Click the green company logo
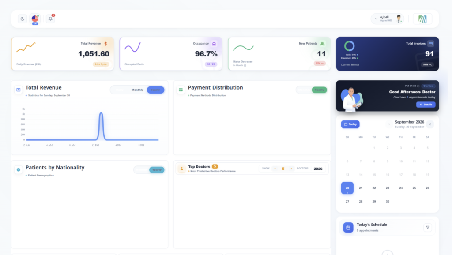This screenshot has width=452, height=255. 422,19
